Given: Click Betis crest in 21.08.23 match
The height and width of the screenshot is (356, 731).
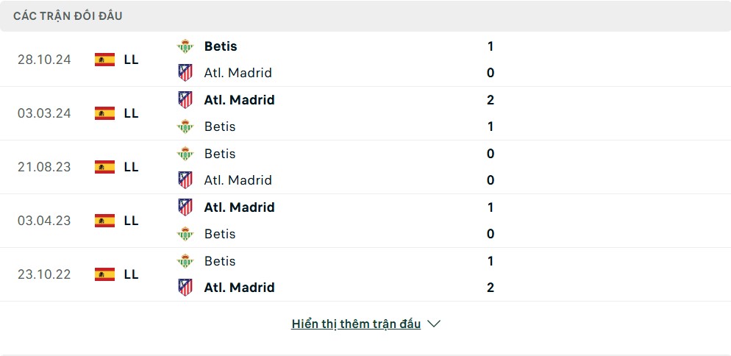Looking at the screenshot, I should (x=185, y=154).
